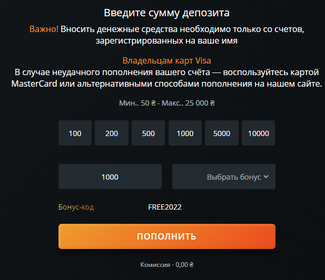This screenshot has width=325, height=280.
Task: Choose the 200 deposit amount button
Action: [x=112, y=133]
